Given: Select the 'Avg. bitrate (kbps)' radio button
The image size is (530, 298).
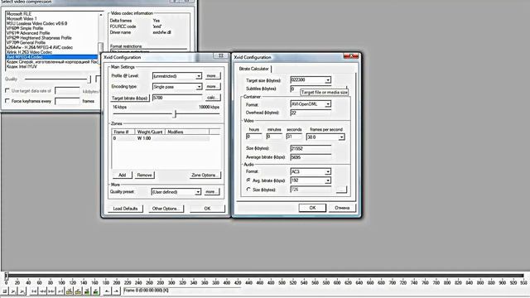Looking at the screenshot, I should tap(248, 180).
